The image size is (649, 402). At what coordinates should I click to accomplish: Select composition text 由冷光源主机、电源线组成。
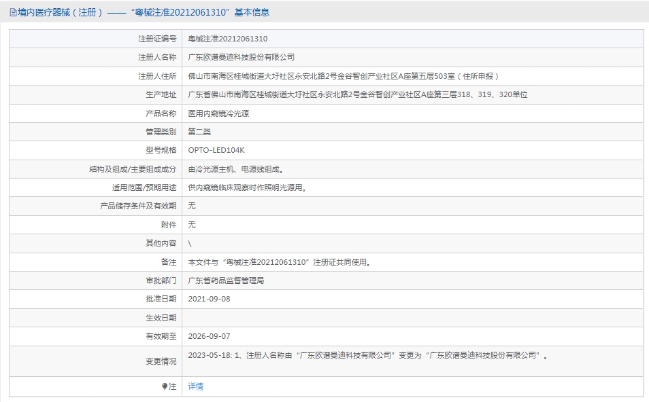(x=236, y=169)
